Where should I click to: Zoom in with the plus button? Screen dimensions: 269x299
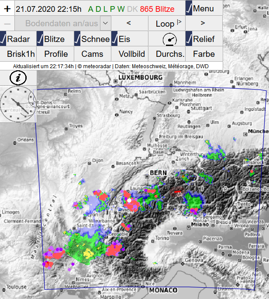point(7,9)
